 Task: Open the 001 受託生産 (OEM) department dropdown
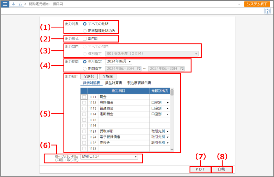tap(152, 54)
